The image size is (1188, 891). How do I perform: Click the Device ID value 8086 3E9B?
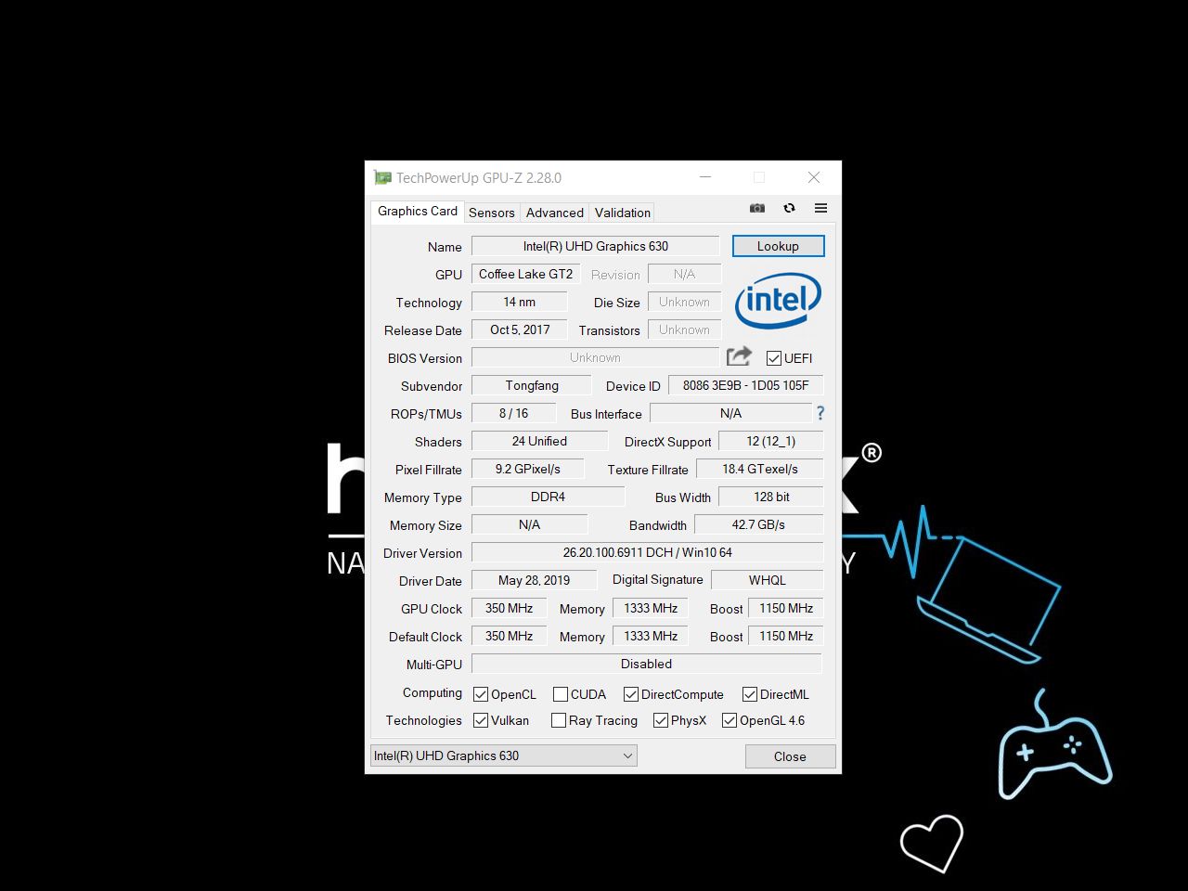pos(745,385)
